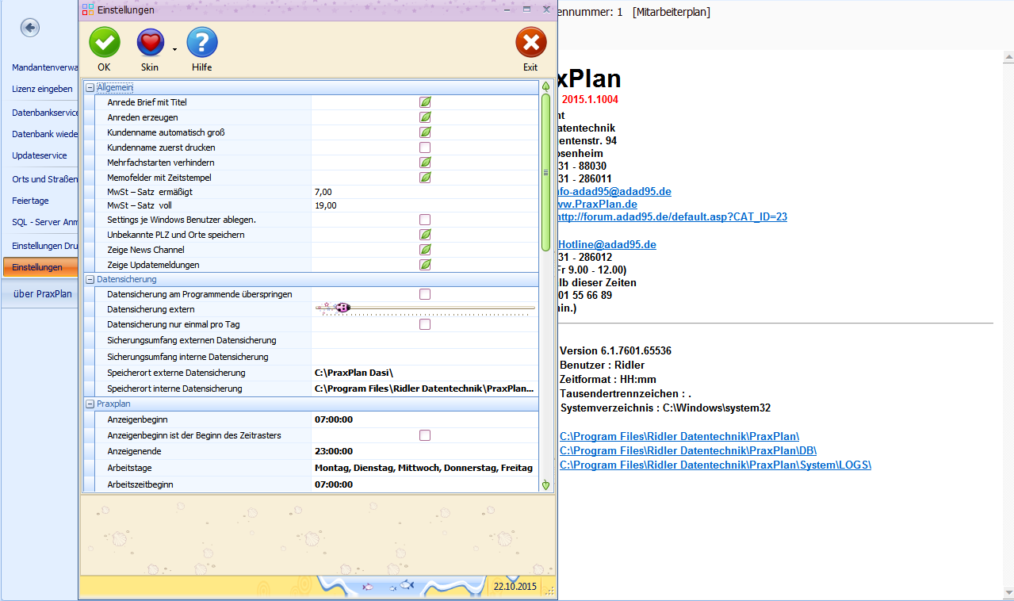Open the PraxPlan program folder link

click(679, 436)
